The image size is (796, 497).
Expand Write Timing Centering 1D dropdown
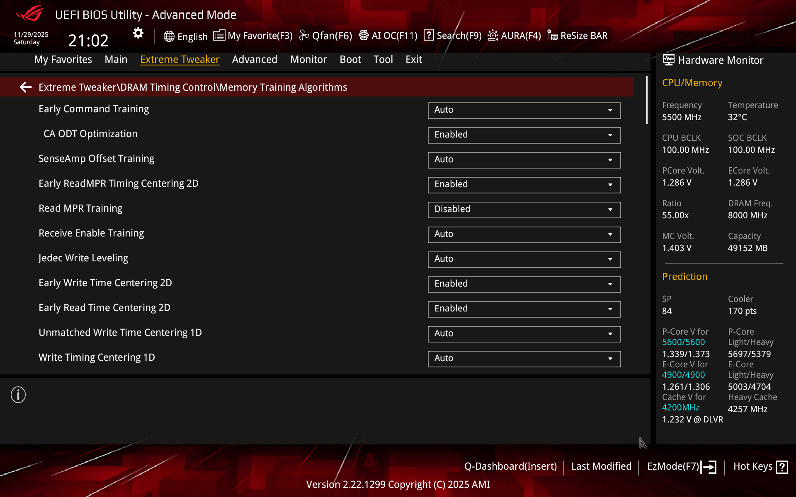[524, 359]
